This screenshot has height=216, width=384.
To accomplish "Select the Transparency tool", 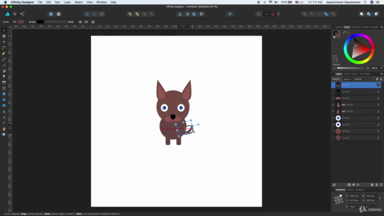I will 4,77.
